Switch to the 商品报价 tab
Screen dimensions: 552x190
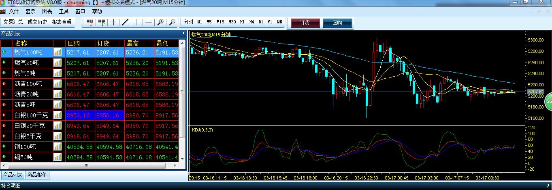point(37,175)
